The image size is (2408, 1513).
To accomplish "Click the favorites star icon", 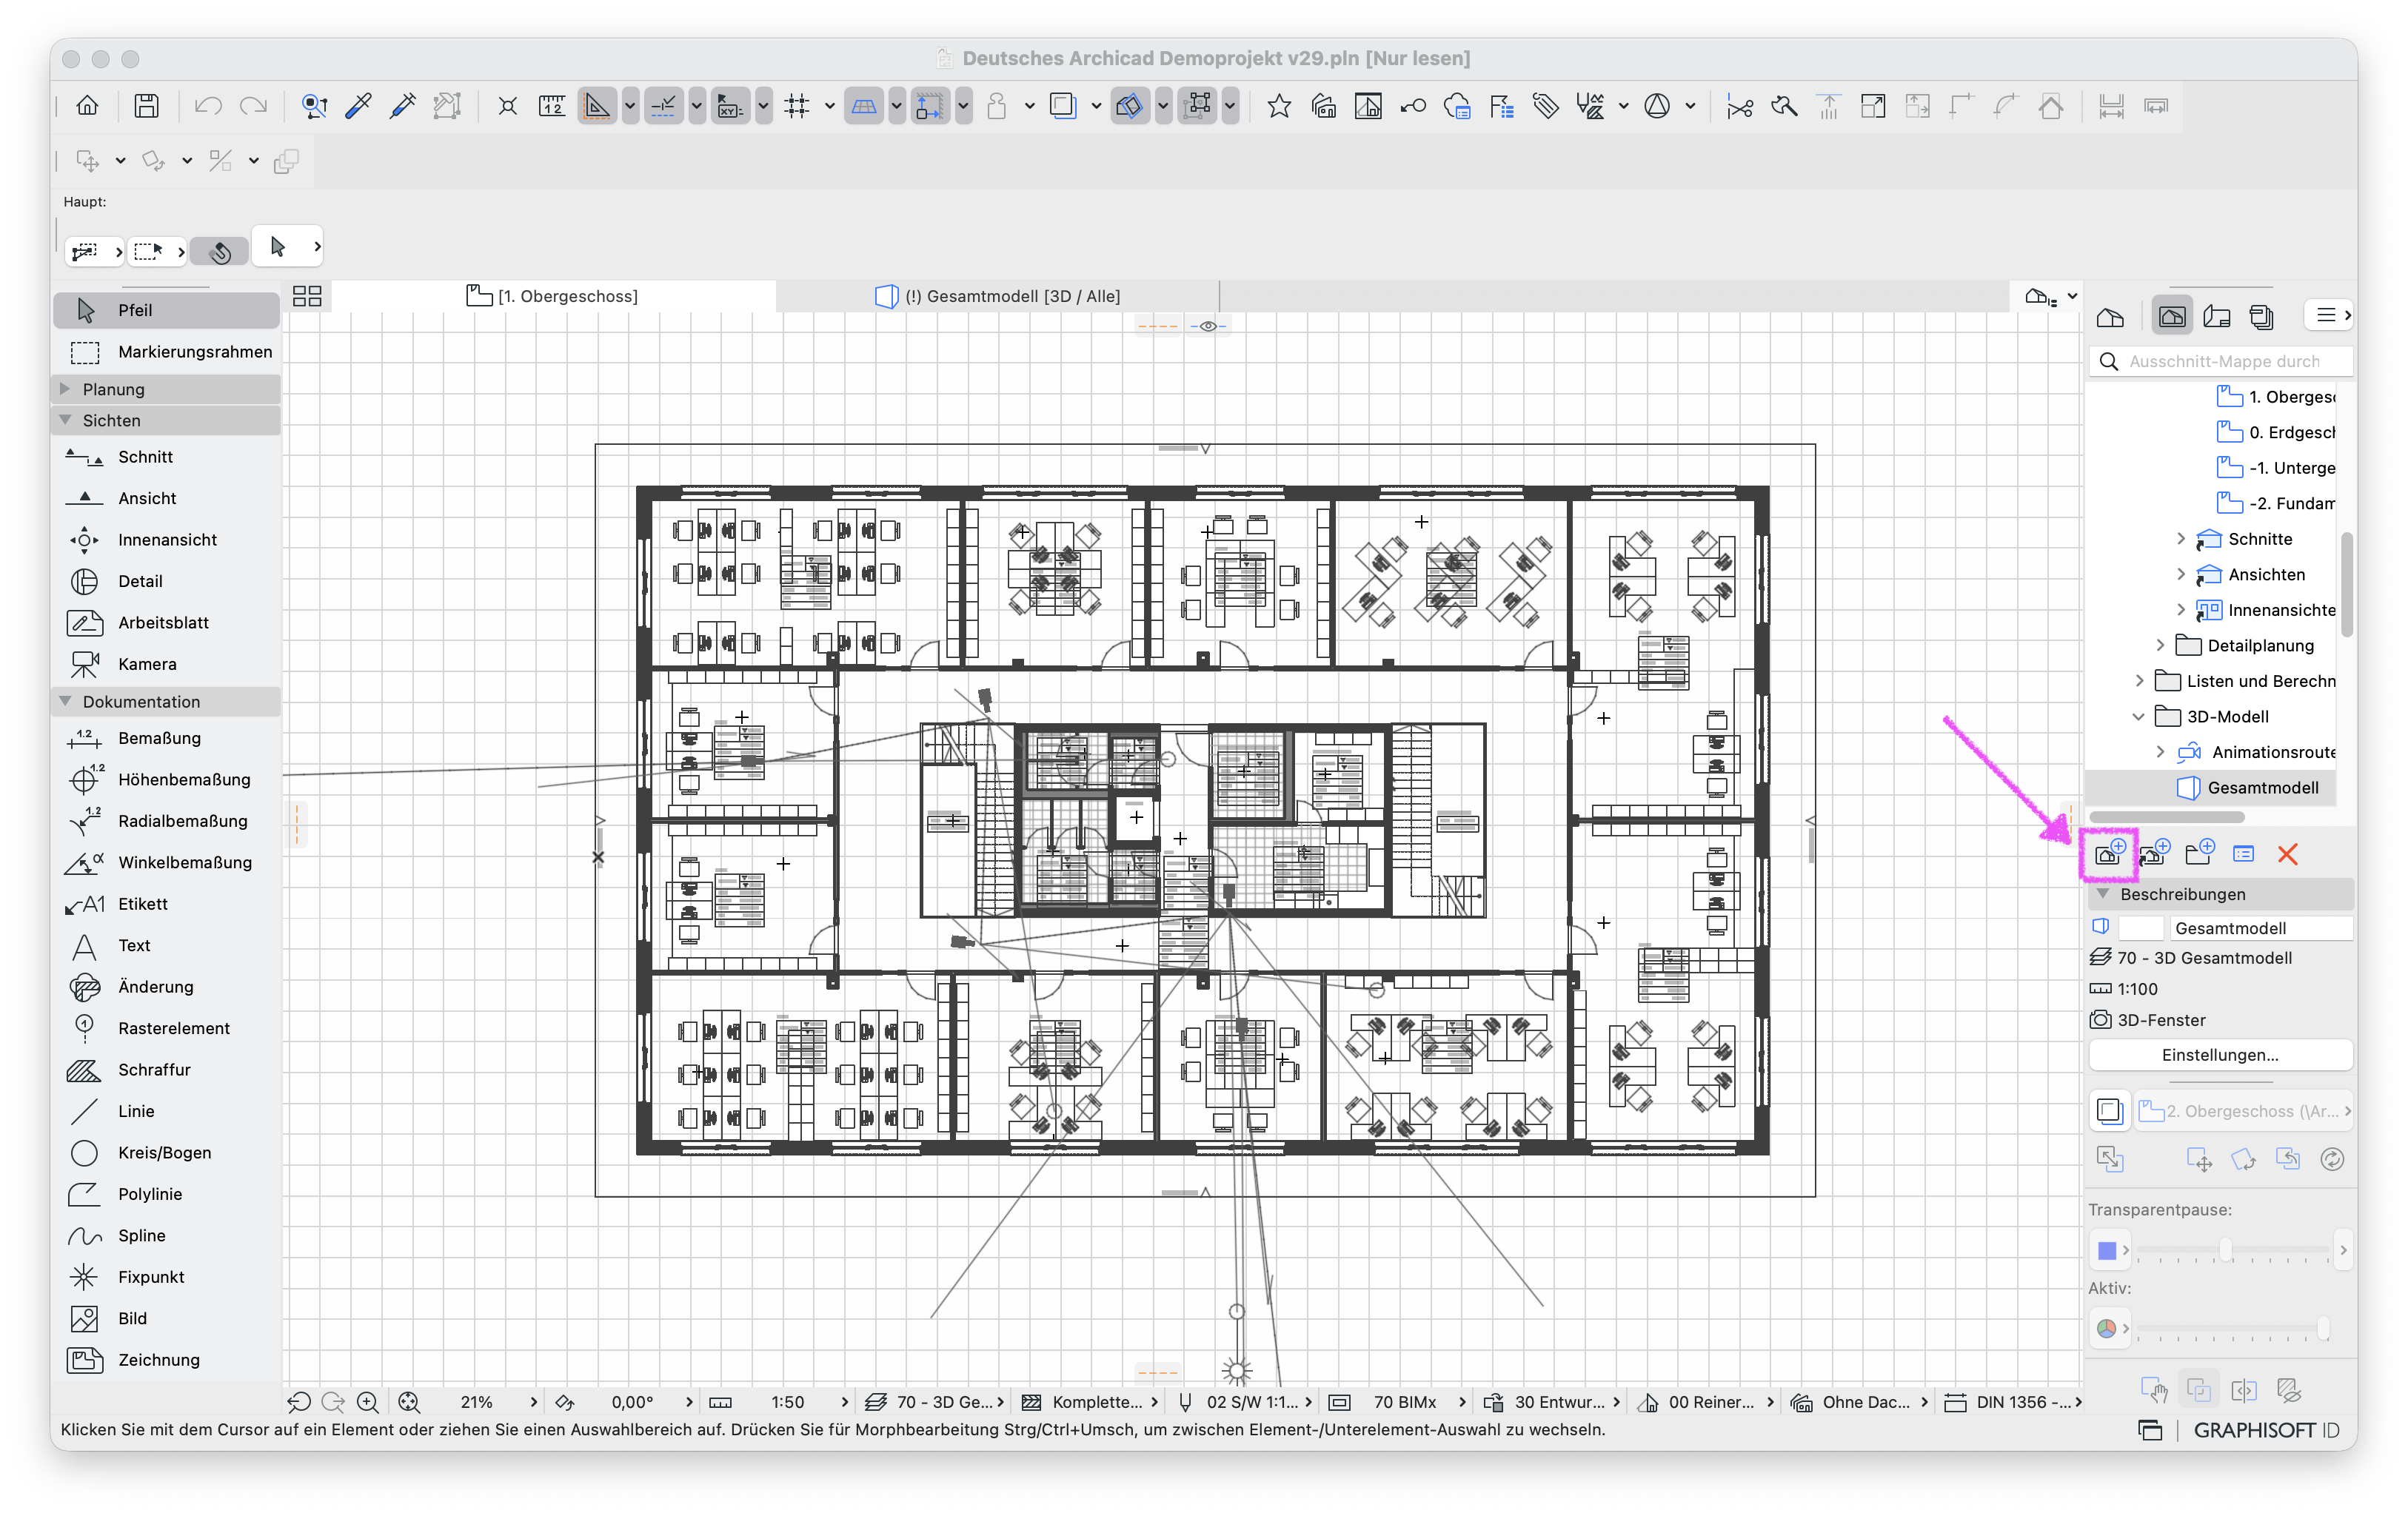I will [1278, 106].
